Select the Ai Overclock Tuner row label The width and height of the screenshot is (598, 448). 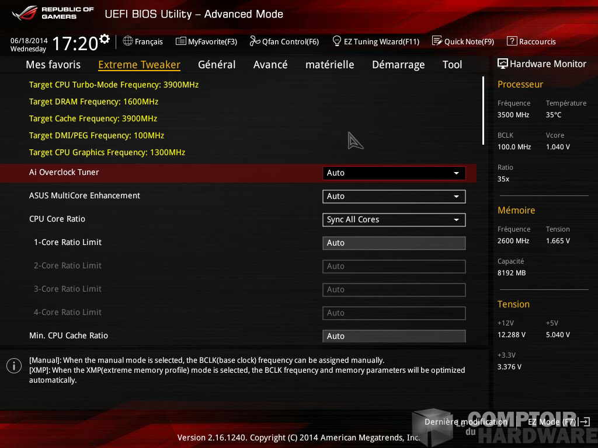(x=64, y=172)
